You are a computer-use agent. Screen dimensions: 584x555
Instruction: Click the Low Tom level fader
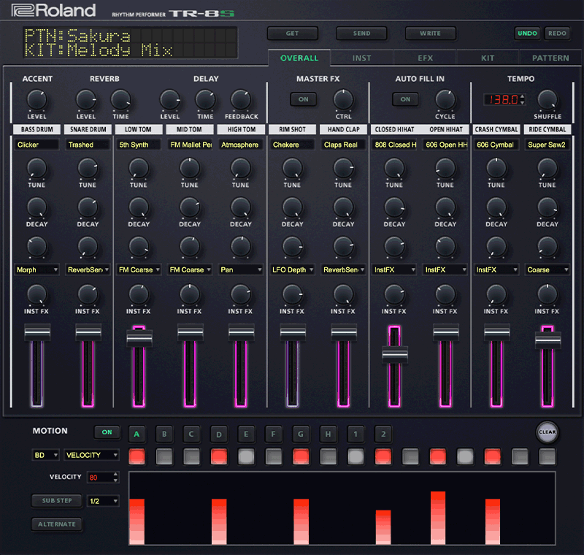click(139, 338)
